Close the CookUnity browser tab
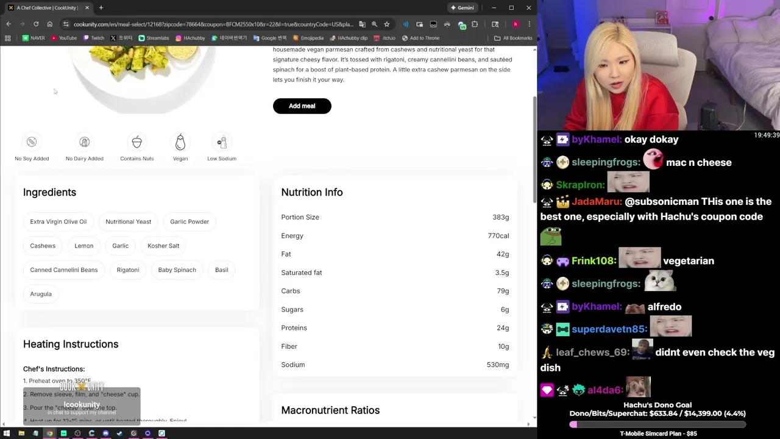 [87, 8]
